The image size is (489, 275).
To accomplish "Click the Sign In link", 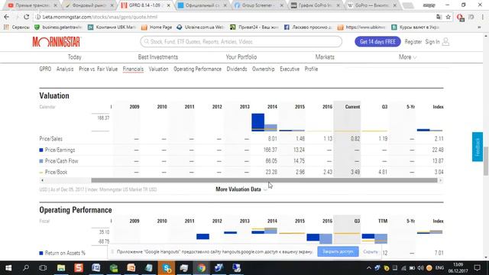I will (432, 42).
